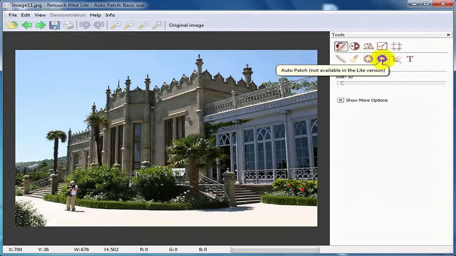Select the Retouch tool group in Tools panel
Image resolution: width=456 pixels, height=256 pixels.
[341, 46]
